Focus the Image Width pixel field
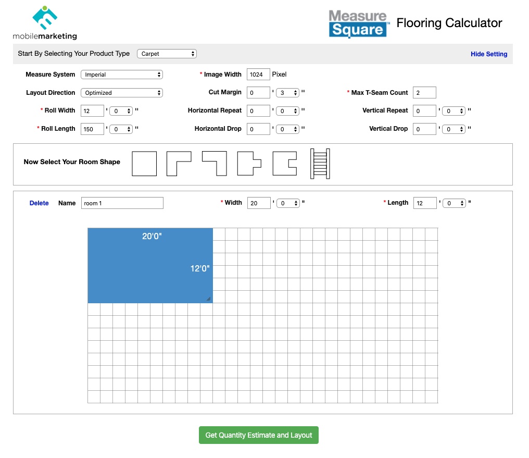The height and width of the screenshot is (458, 529). pos(258,75)
